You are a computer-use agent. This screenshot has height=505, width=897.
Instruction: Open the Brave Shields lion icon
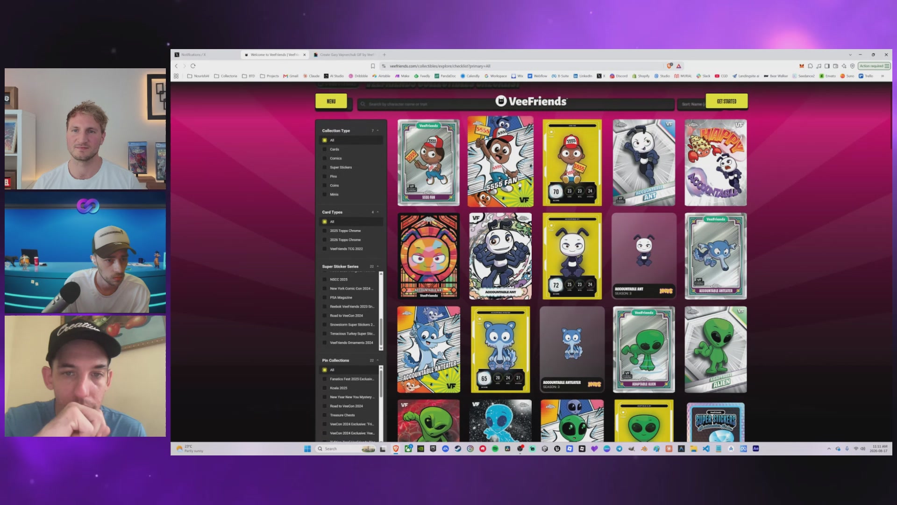(x=669, y=66)
